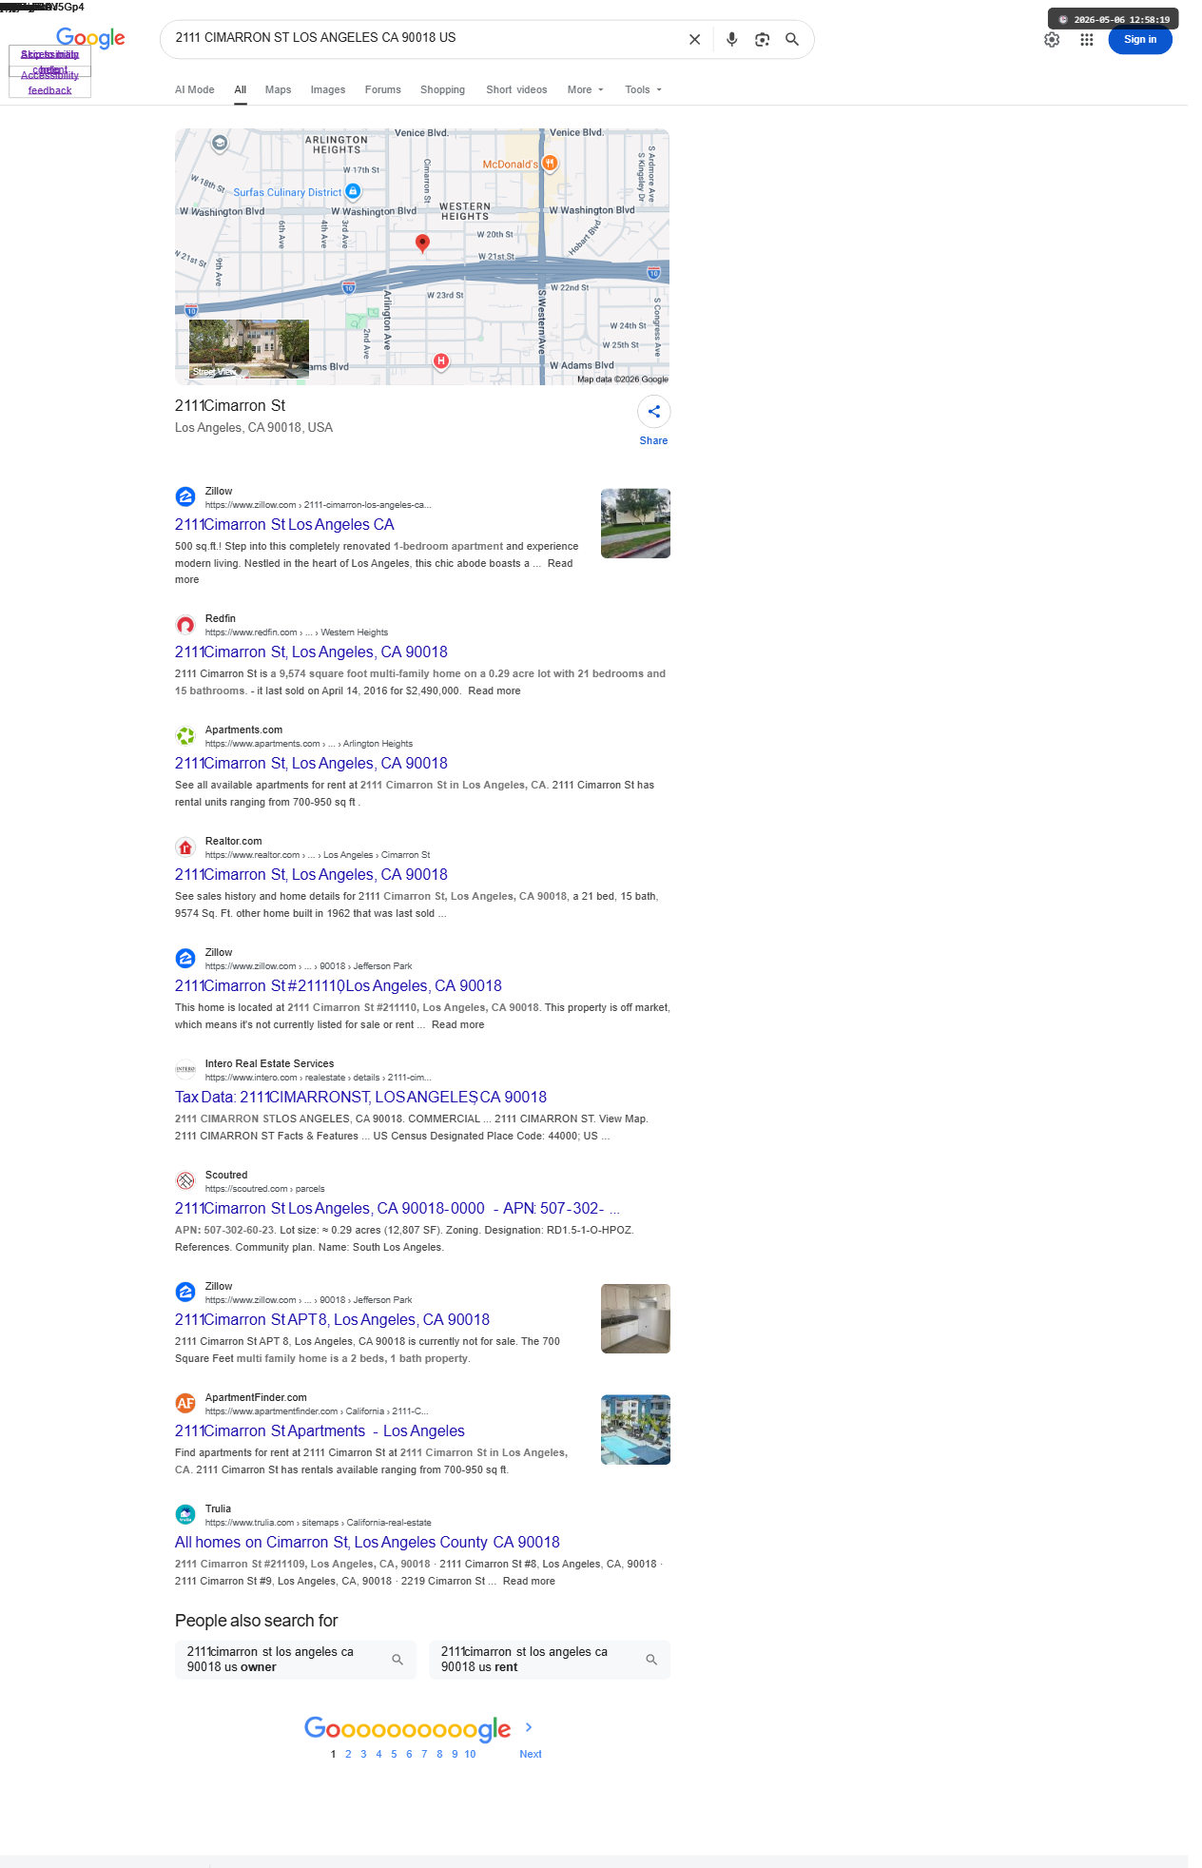Viewport: 1202px width, 1868px height.
Task: Open Scoutred APN 507-302 result link
Action: 397,1209
